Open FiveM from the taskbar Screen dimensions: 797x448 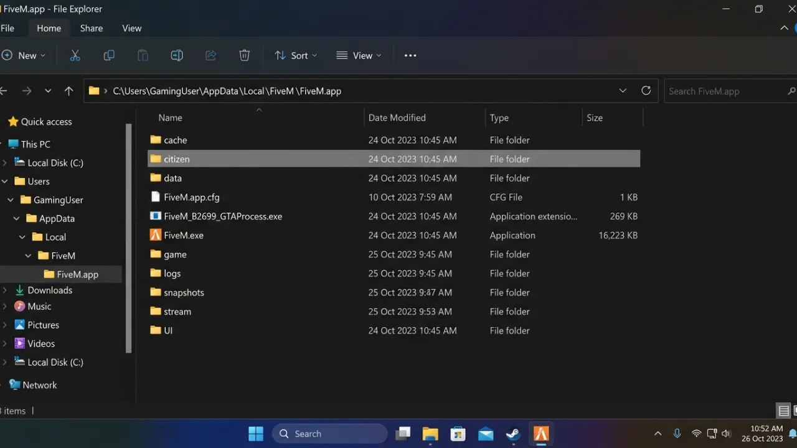541,434
